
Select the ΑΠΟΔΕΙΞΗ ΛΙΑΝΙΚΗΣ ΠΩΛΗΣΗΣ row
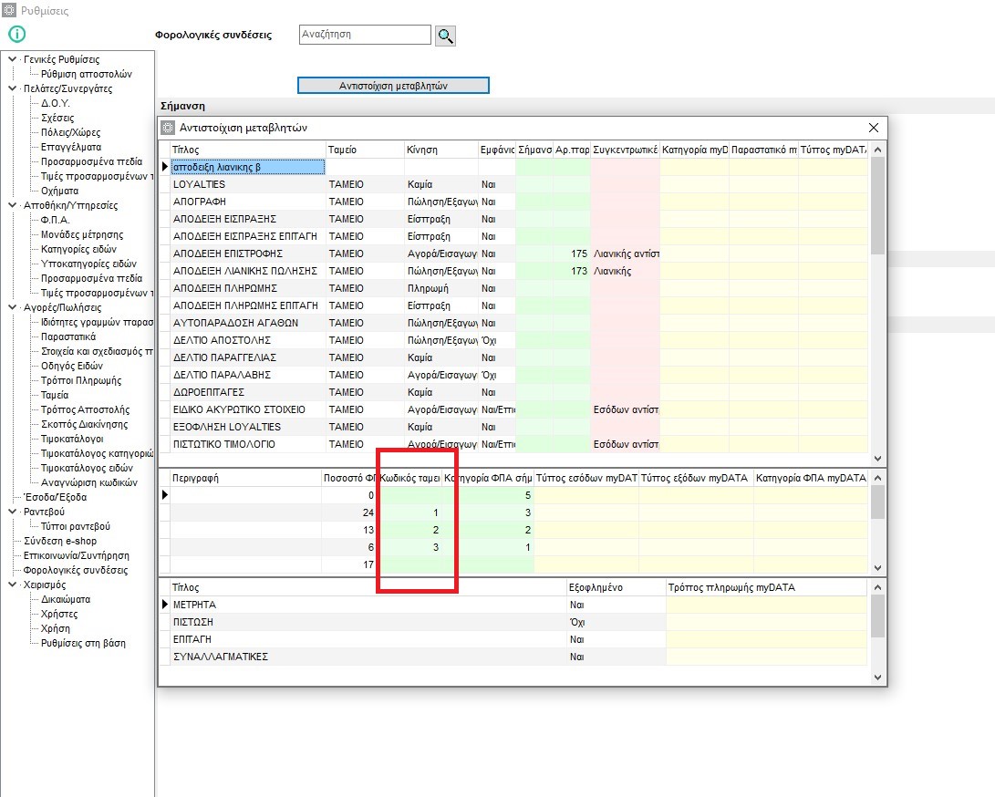pyautogui.click(x=244, y=271)
